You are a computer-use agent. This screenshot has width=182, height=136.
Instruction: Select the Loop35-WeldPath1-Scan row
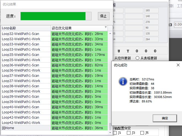pyautogui.click(x=25, y=55)
